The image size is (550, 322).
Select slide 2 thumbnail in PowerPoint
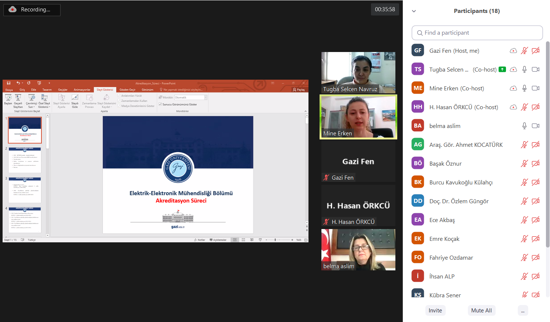click(x=25, y=160)
